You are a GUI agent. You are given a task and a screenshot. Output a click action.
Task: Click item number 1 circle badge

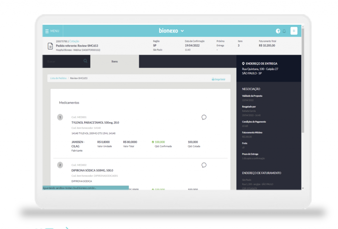click(60, 117)
